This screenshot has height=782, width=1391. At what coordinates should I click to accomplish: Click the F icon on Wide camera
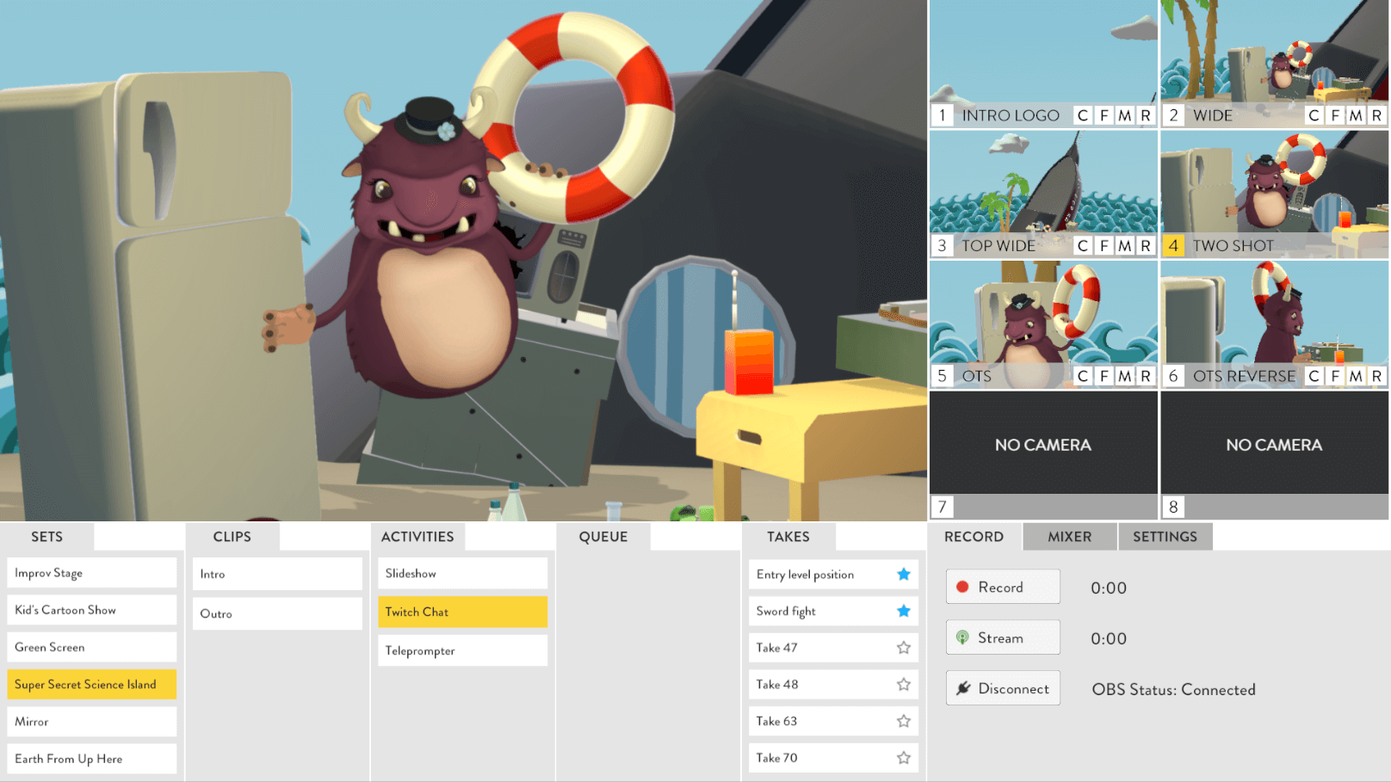pyautogui.click(x=1336, y=115)
